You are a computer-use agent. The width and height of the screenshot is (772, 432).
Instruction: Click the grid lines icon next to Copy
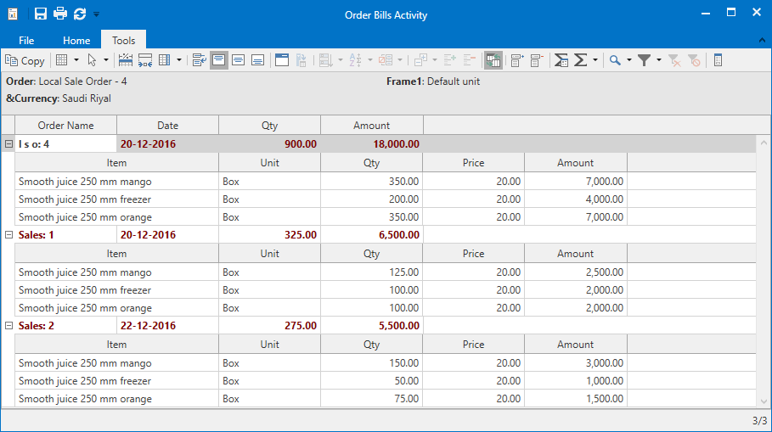pyautogui.click(x=61, y=60)
